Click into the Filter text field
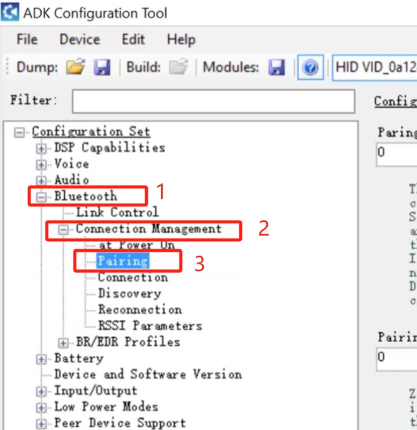This screenshot has width=417, height=430. pyautogui.click(x=213, y=101)
